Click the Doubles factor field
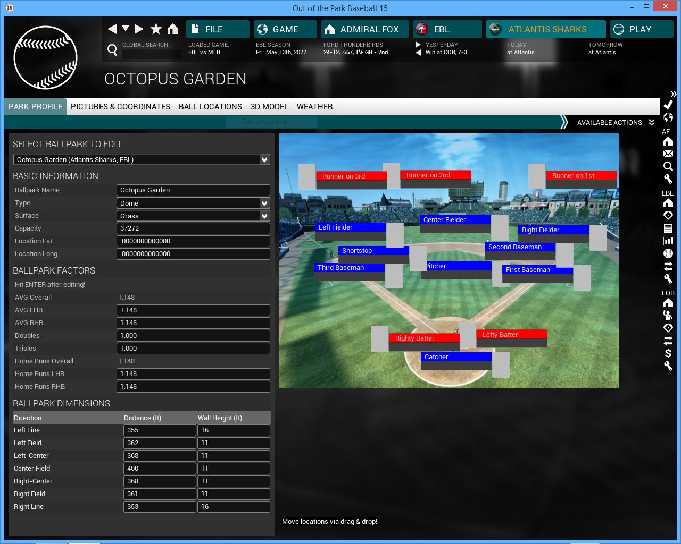This screenshot has width=681, height=544. click(193, 336)
